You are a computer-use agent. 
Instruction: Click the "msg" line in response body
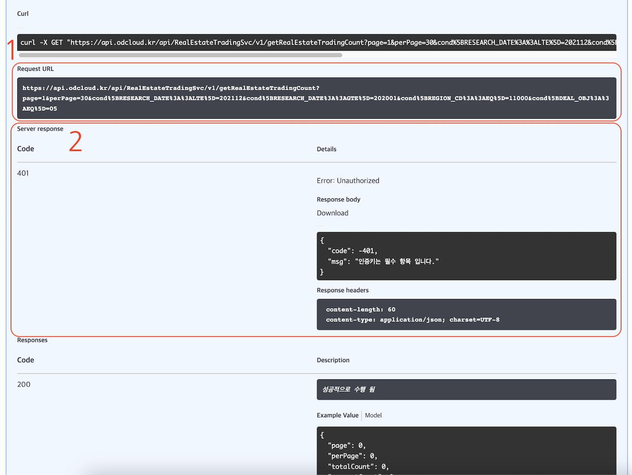383,262
